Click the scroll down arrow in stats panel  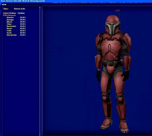click(40, 134)
